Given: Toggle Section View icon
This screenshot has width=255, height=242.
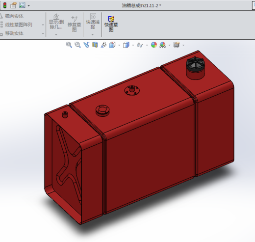Looking at the screenshot, I should click(x=95, y=45).
